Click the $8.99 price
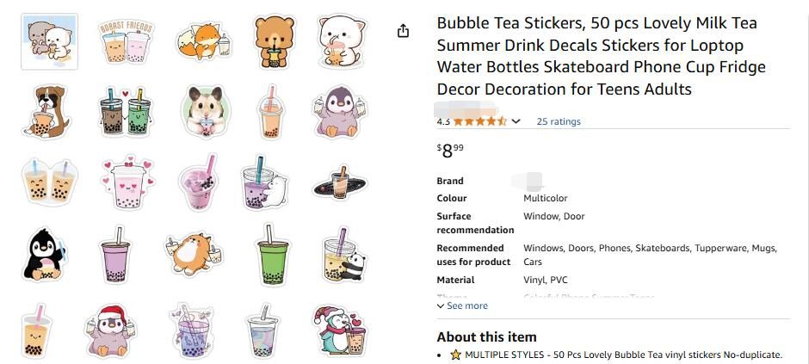The width and height of the screenshot is (809, 364). point(450,151)
